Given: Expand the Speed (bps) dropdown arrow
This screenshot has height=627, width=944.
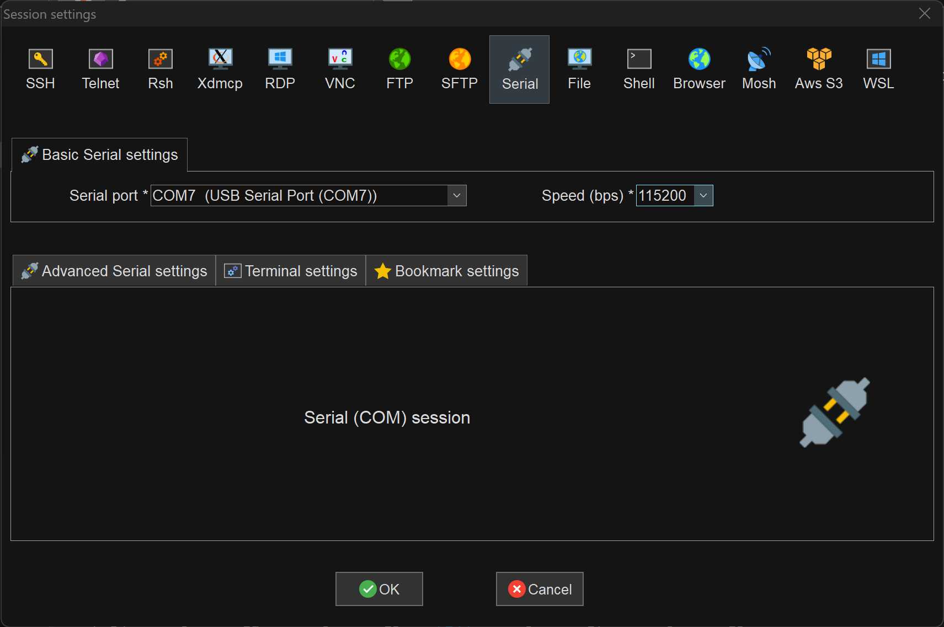Looking at the screenshot, I should tap(703, 196).
